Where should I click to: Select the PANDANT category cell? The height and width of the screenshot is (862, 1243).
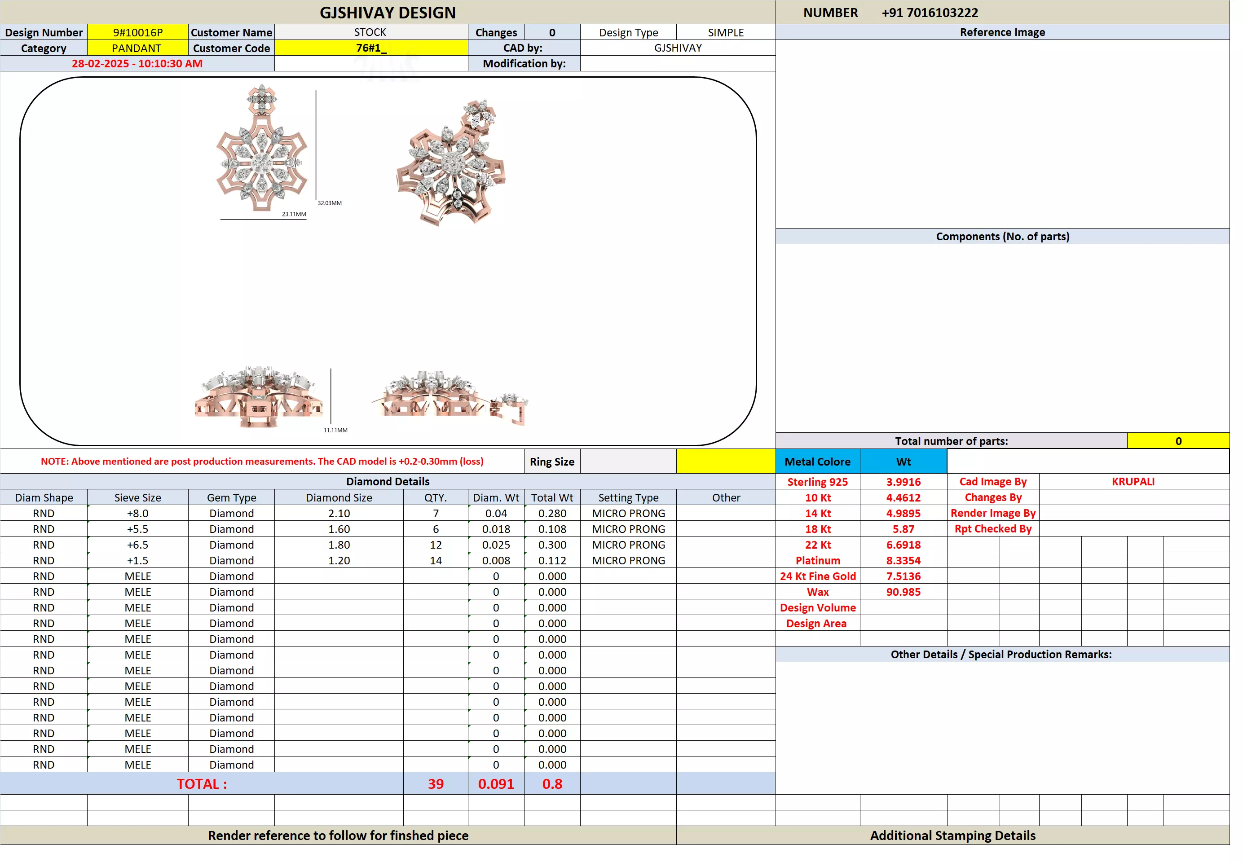tap(137, 48)
